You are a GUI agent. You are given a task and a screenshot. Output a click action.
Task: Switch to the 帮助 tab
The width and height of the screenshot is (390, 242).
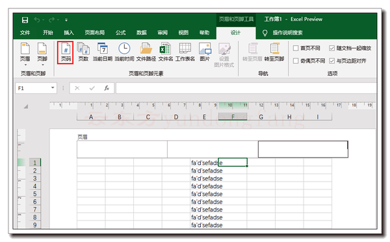(x=204, y=32)
